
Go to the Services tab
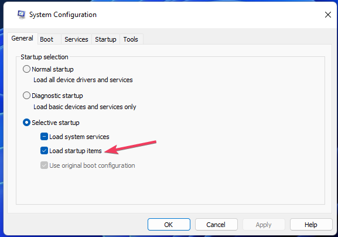[x=76, y=39]
